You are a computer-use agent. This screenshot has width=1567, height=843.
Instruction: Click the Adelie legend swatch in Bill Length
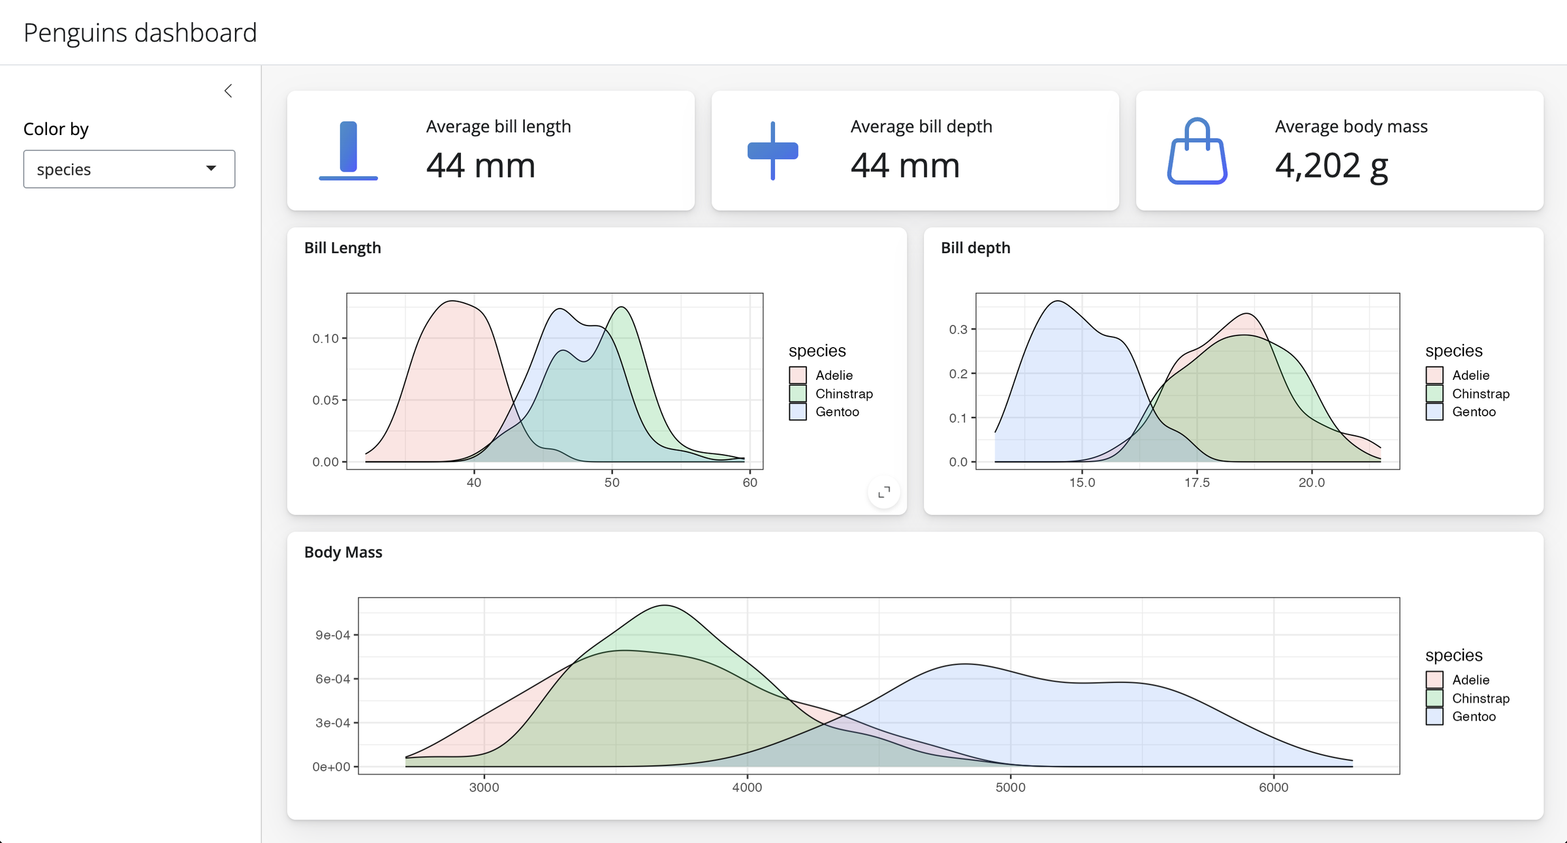pos(797,375)
